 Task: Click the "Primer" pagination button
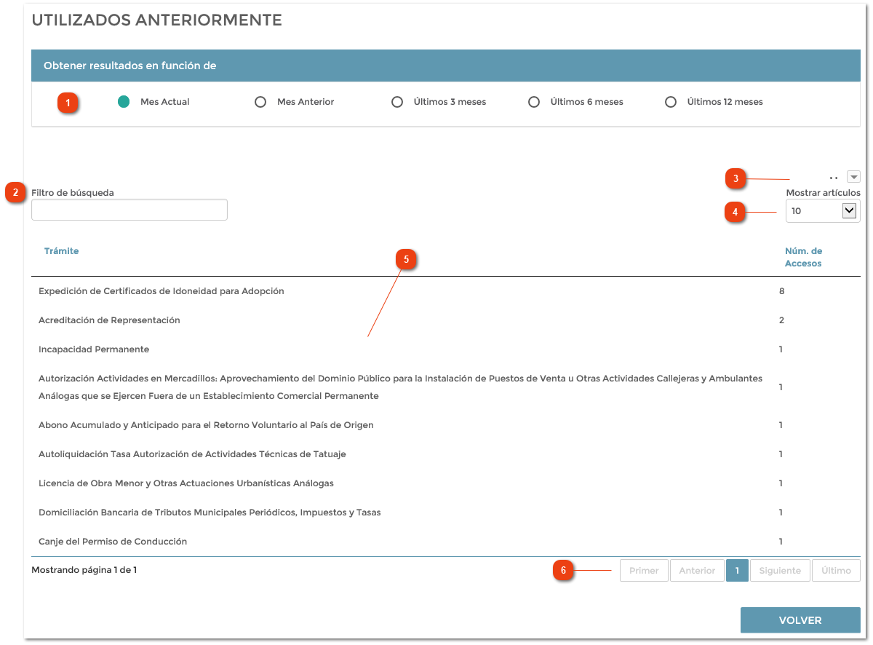[643, 570]
